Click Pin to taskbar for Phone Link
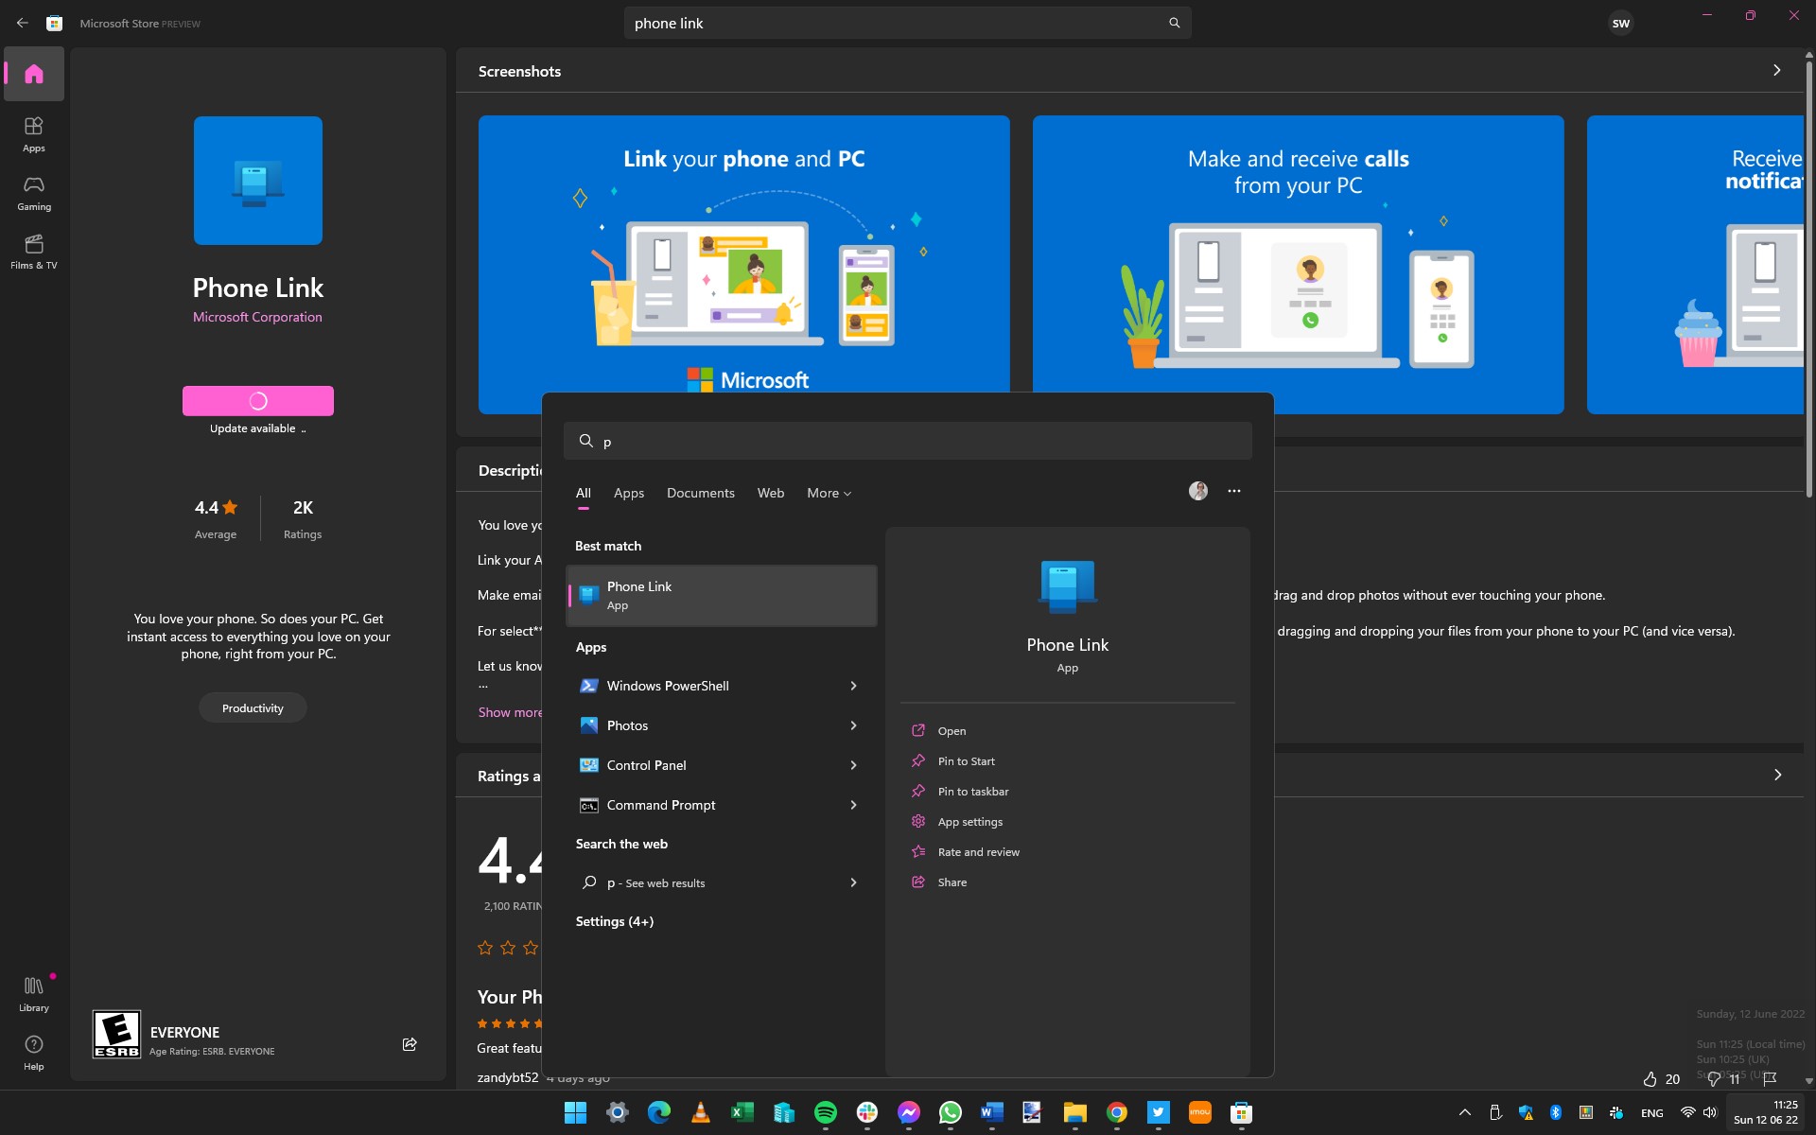The height and width of the screenshot is (1135, 1816). [972, 790]
